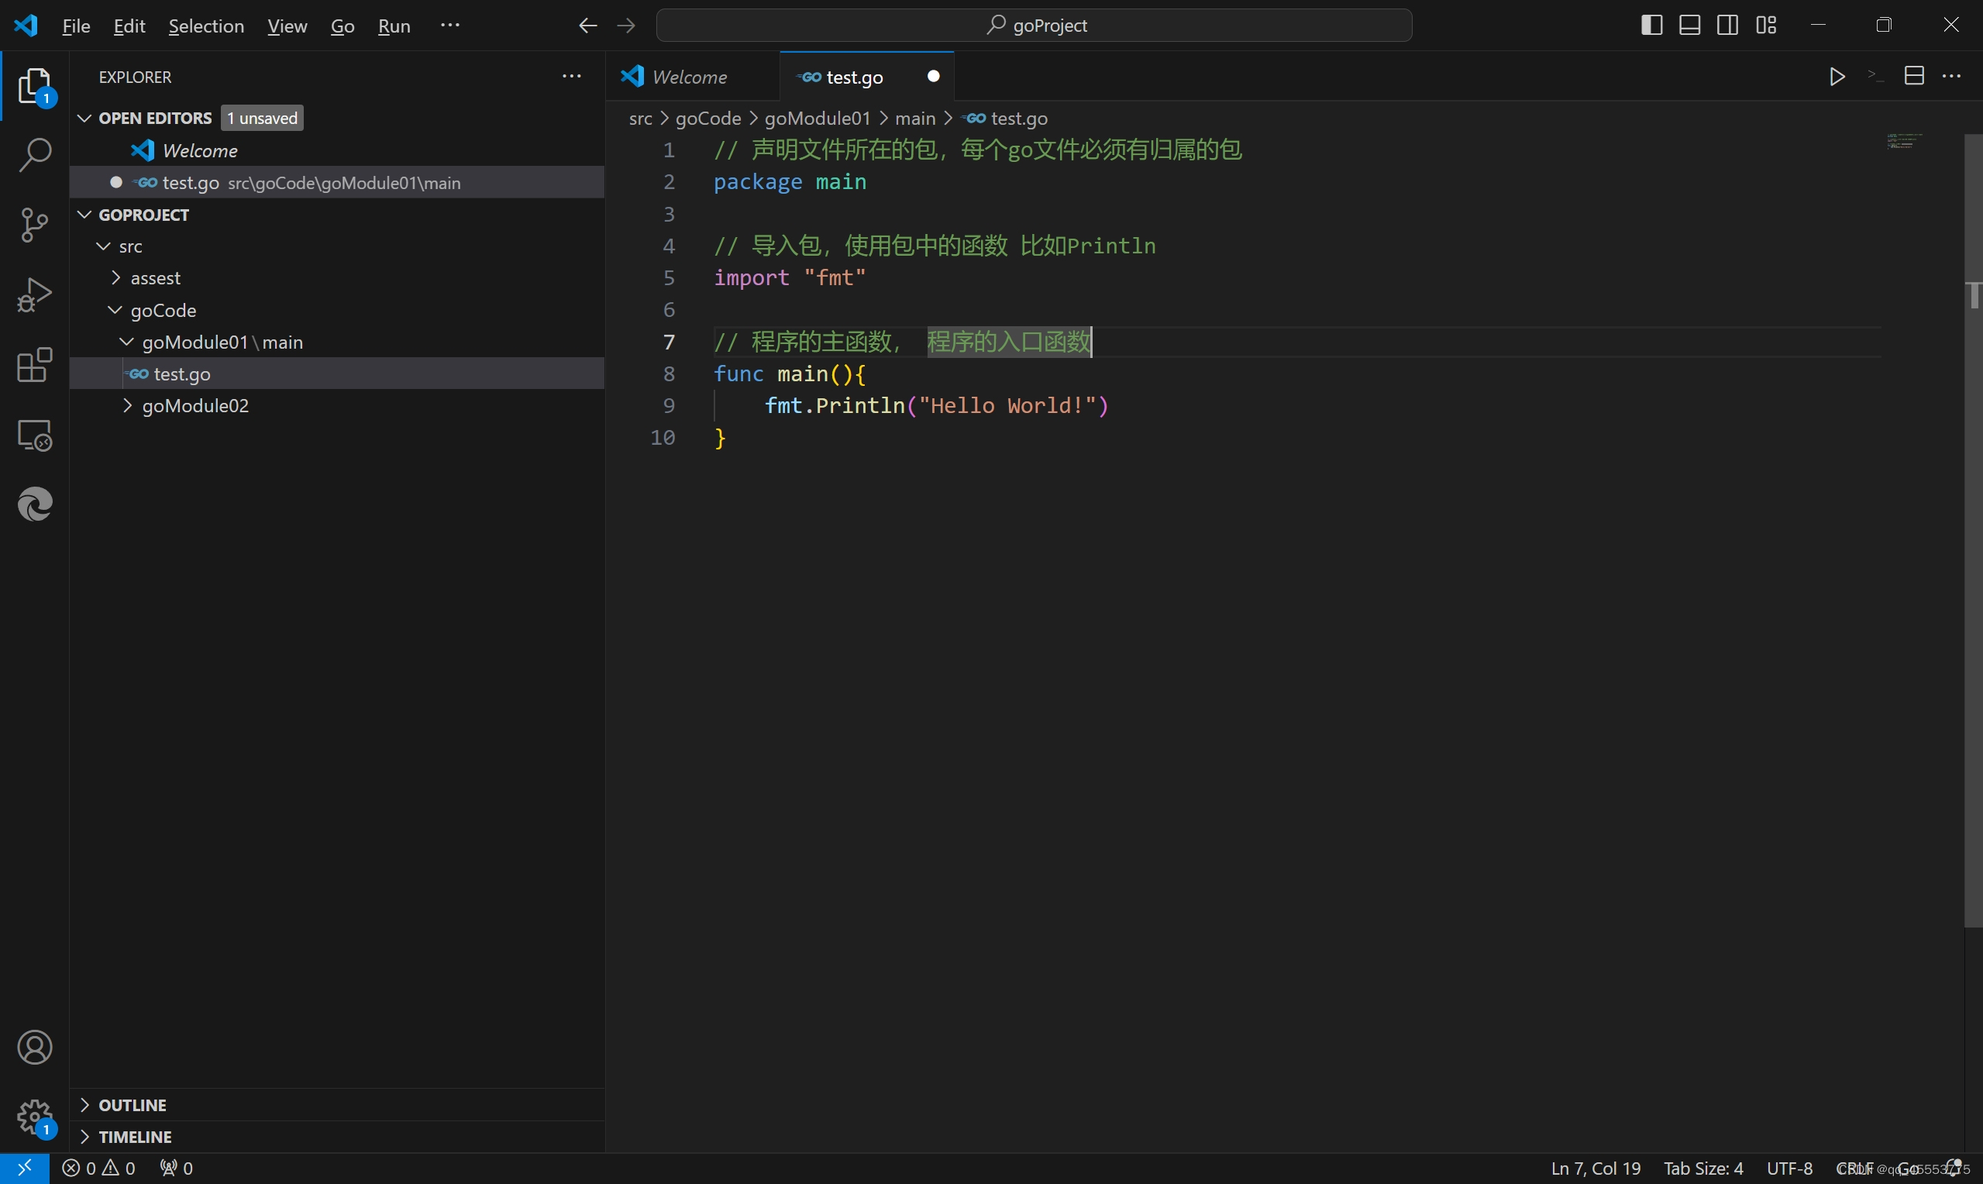Toggle Secondary Side Bar visibility
This screenshot has width=1983, height=1184.
1728,26
